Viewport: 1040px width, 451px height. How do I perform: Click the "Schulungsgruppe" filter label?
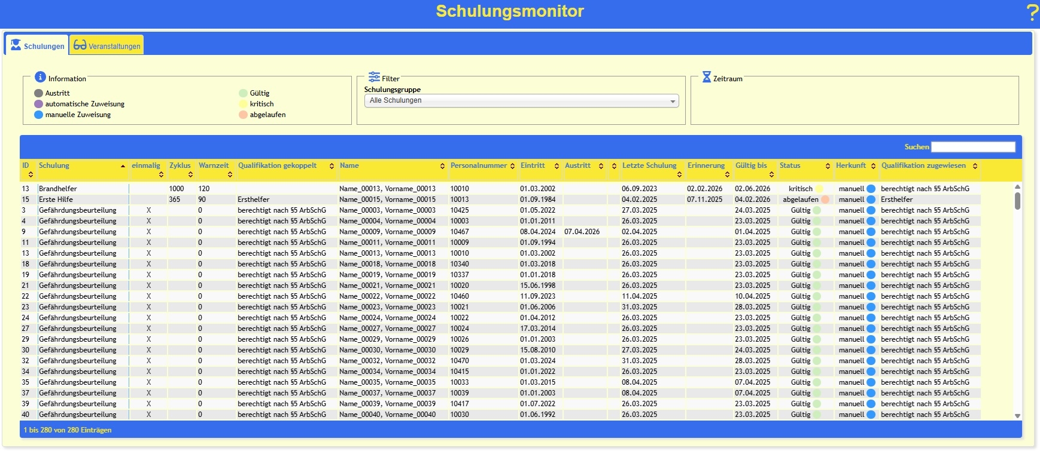pyautogui.click(x=393, y=90)
